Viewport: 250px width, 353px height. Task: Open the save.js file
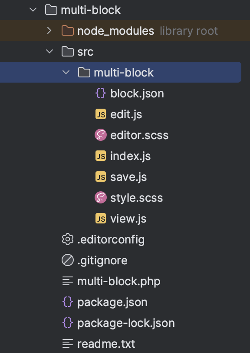tap(128, 177)
